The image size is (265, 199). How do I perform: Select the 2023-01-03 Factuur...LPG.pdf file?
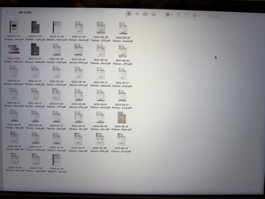point(56,95)
